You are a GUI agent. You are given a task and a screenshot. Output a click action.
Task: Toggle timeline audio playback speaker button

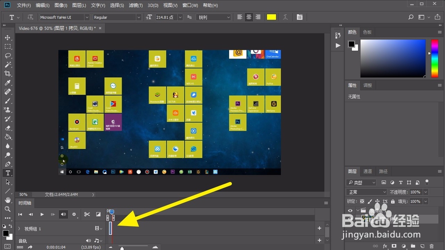[x=64, y=214]
